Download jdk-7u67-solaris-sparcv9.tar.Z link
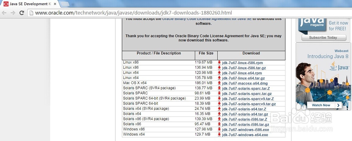This screenshot has height=141, width=352. [x=248, y=99]
